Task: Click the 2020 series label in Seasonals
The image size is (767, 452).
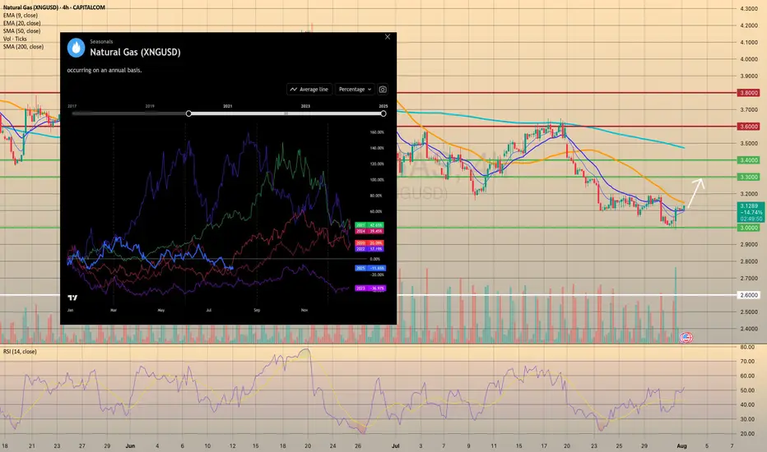Action: [x=370, y=243]
